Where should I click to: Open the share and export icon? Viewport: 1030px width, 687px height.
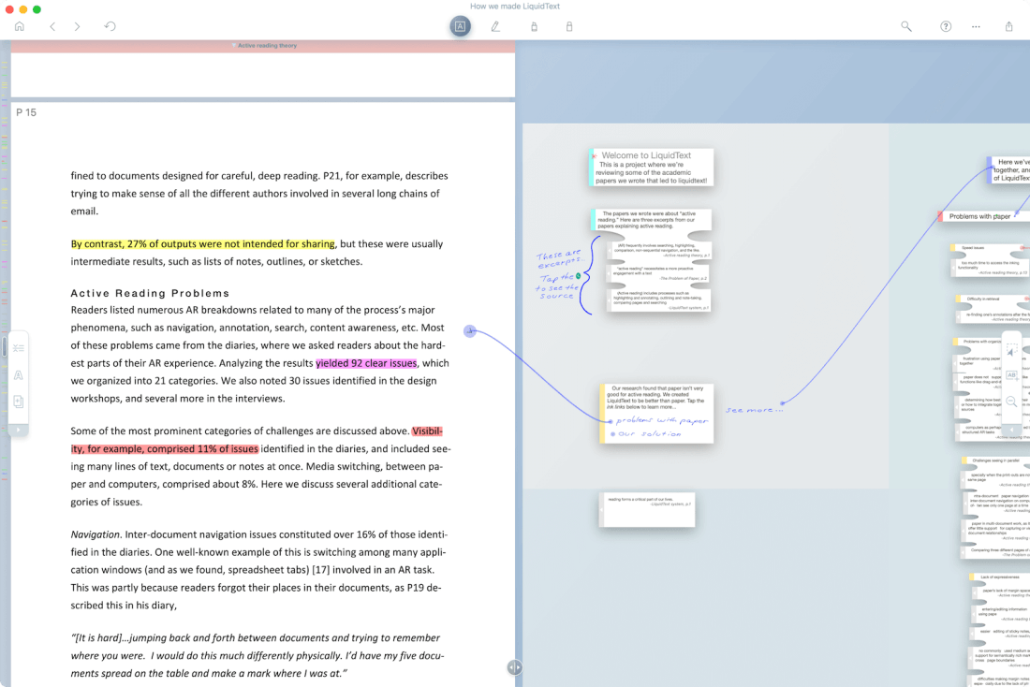[x=1009, y=26]
